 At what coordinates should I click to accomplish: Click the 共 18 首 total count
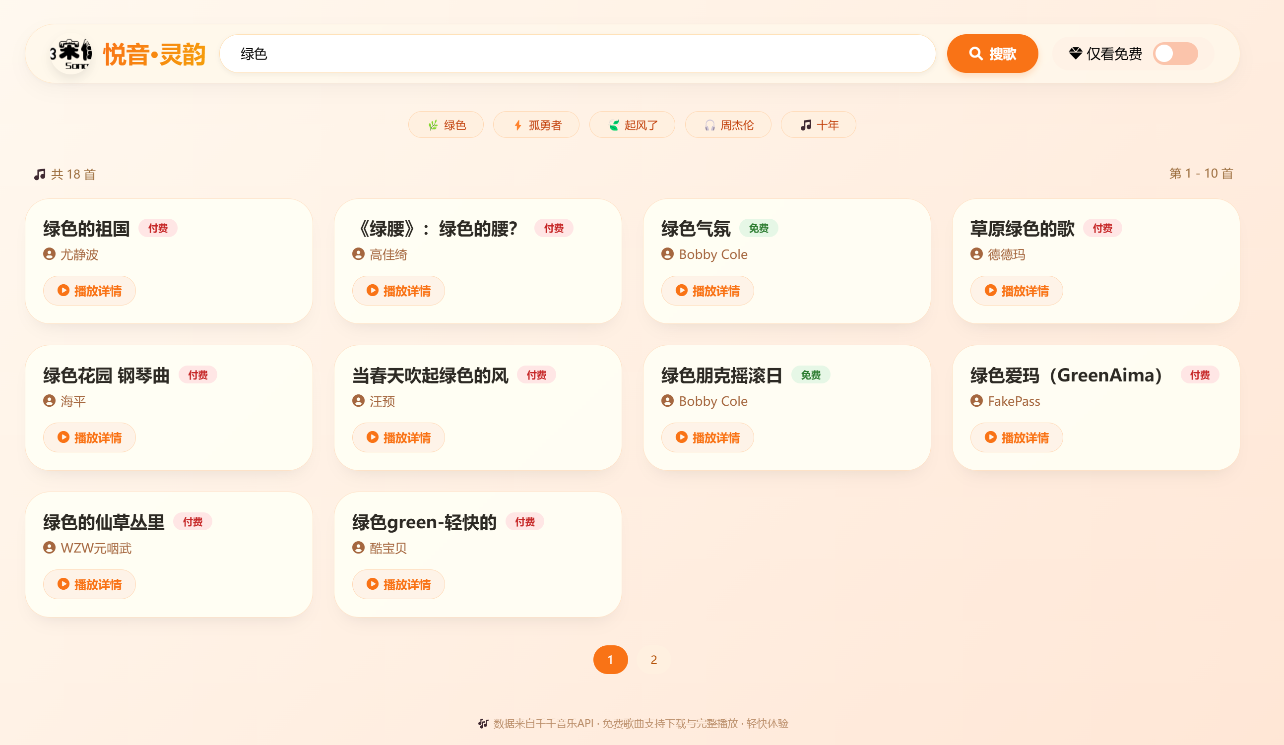tap(73, 174)
